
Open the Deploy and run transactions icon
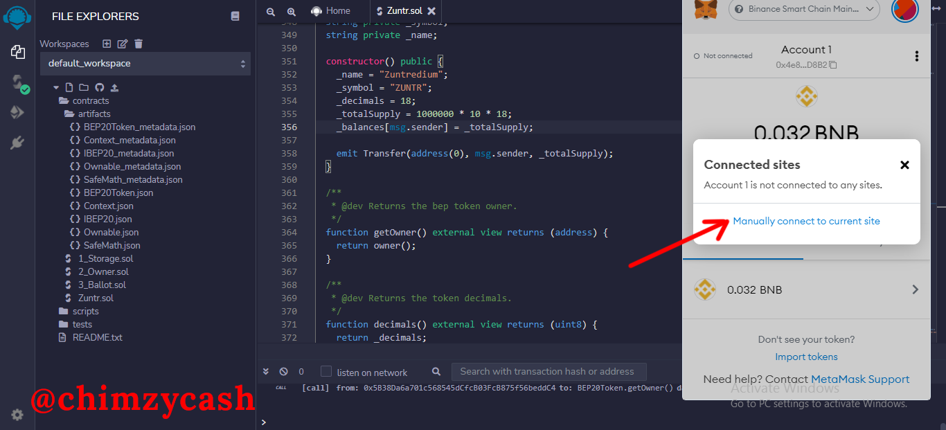pyautogui.click(x=18, y=113)
